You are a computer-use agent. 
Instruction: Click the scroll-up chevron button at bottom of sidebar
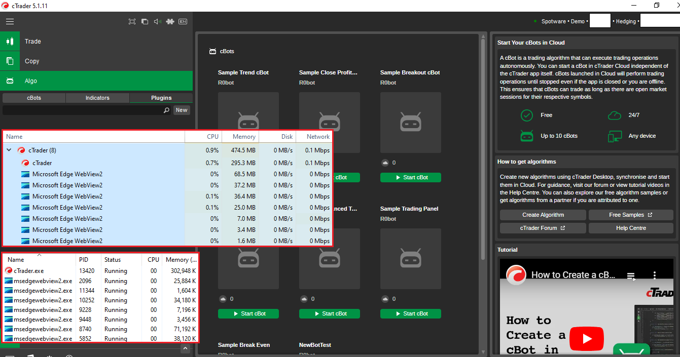[x=185, y=349]
